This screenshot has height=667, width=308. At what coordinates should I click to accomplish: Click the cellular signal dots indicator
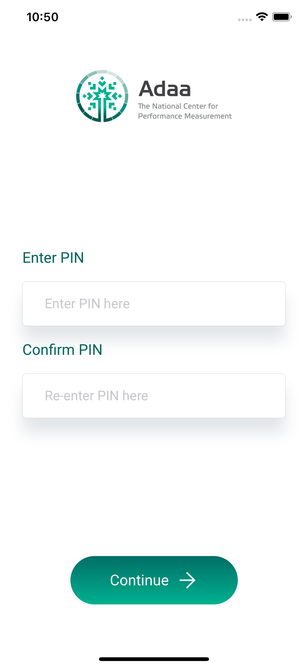pos(245,20)
